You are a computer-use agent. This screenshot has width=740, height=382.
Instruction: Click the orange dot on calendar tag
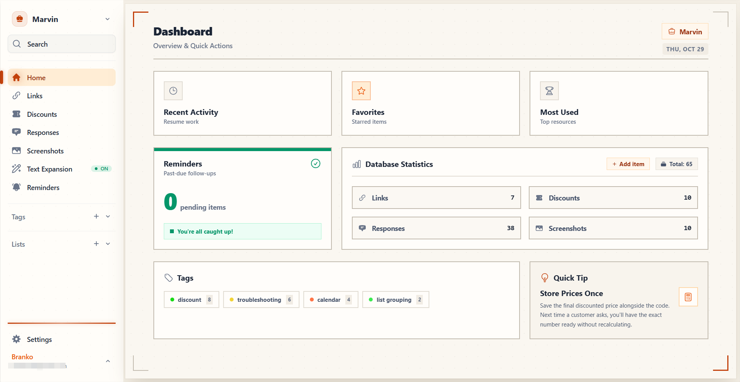click(x=312, y=300)
